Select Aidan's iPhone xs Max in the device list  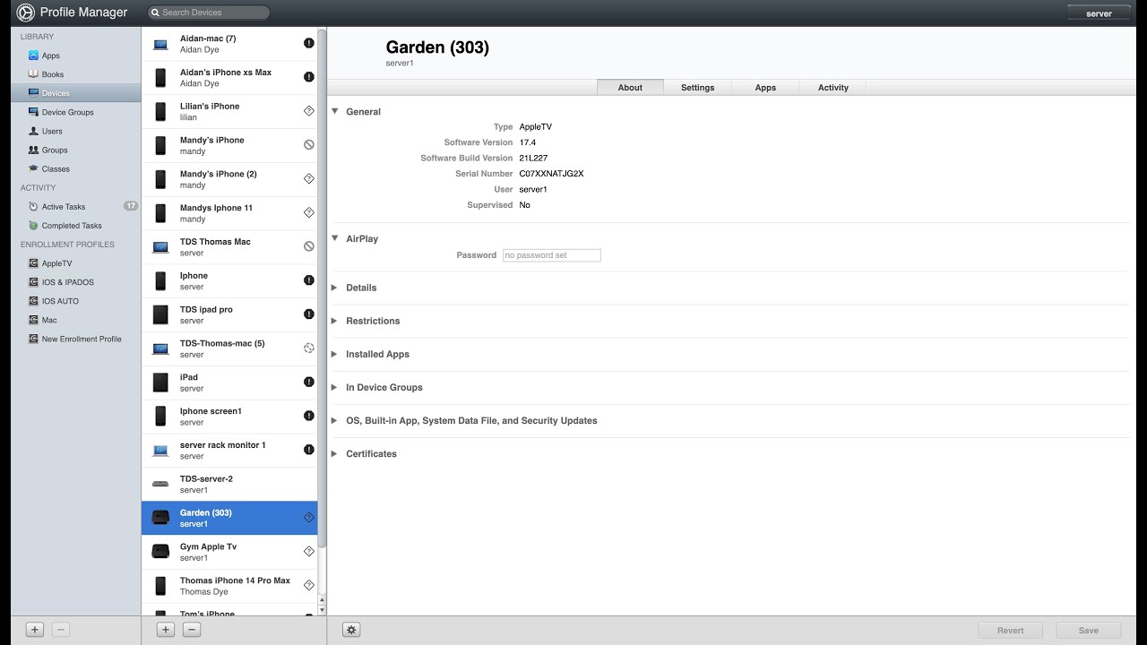pos(229,78)
